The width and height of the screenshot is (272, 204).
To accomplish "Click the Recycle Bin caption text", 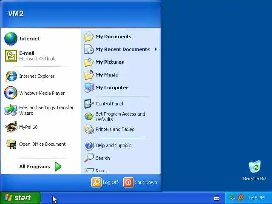I will pyautogui.click(x=255, y=178).
